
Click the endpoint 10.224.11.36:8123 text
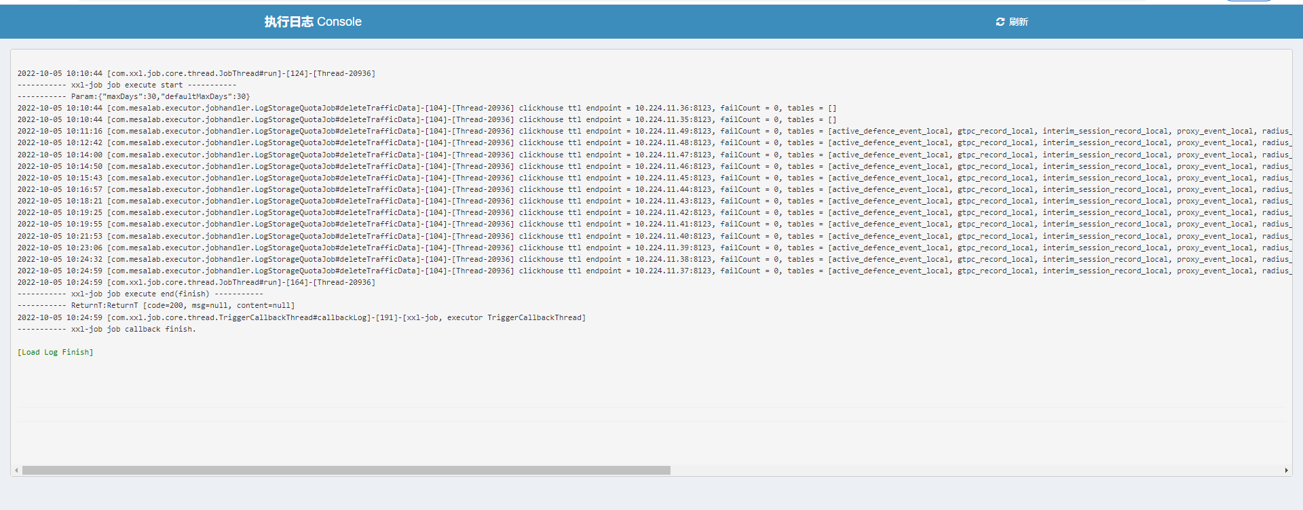click(673, 108)
